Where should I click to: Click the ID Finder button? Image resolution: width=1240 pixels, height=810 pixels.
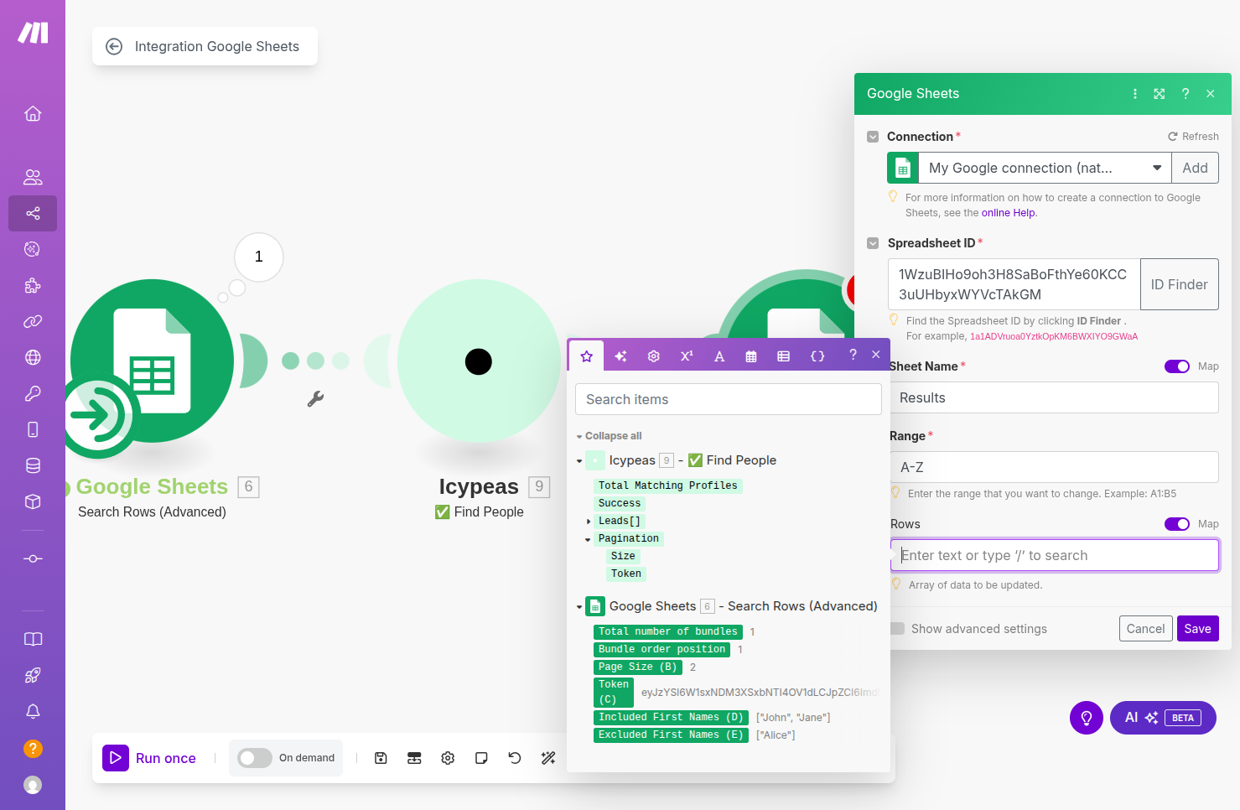pyautogui.click(x=1179, y=284)
